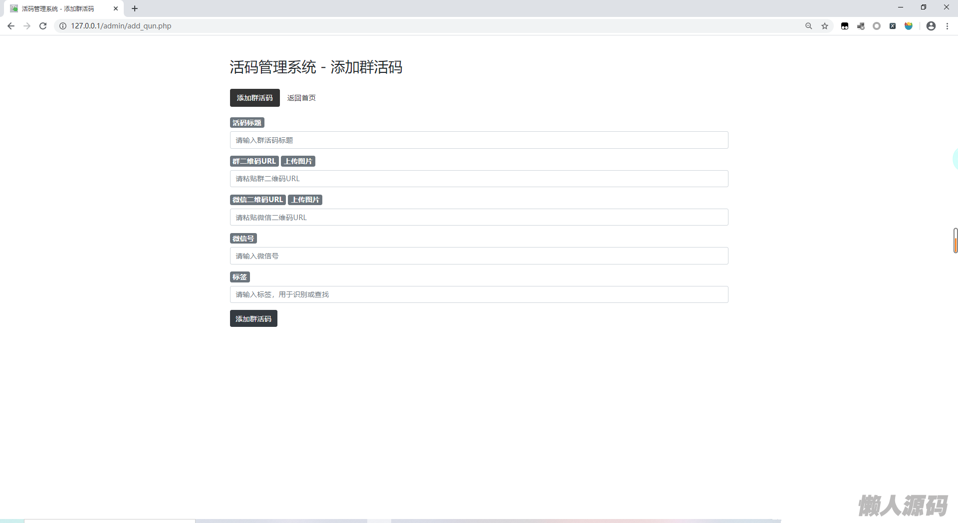Close the 活码管理系统 browser tab
This screenshot has width=958, height=523.
click(116, 8)
